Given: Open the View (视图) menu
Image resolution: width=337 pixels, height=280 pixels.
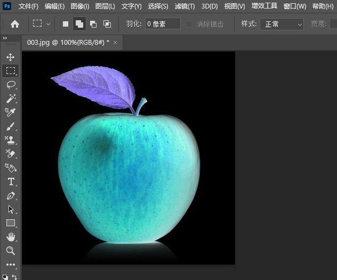Looking at the screenshot, I should coord(235,6).
